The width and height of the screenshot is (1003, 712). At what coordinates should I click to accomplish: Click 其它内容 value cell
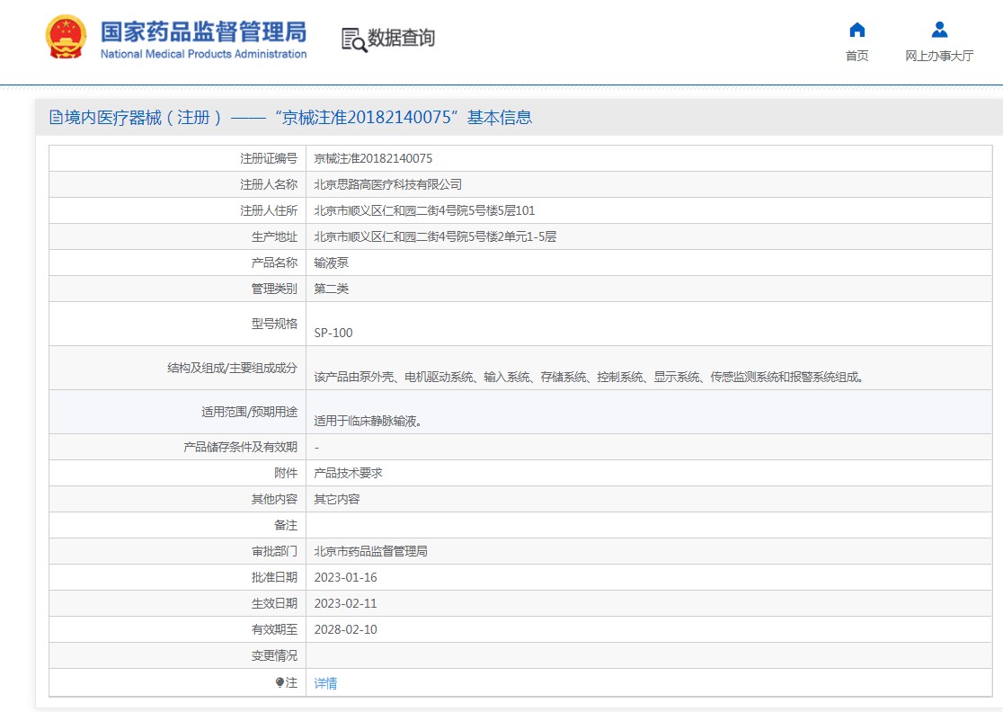point(336,499)
